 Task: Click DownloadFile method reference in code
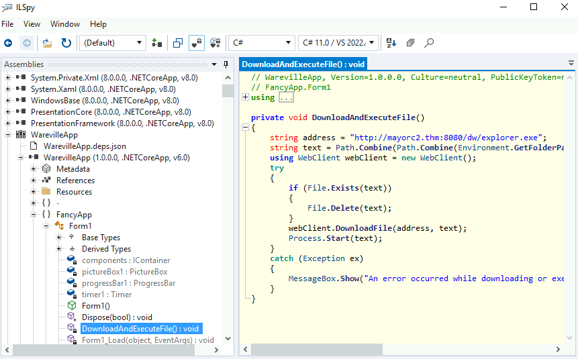[363, 229]
